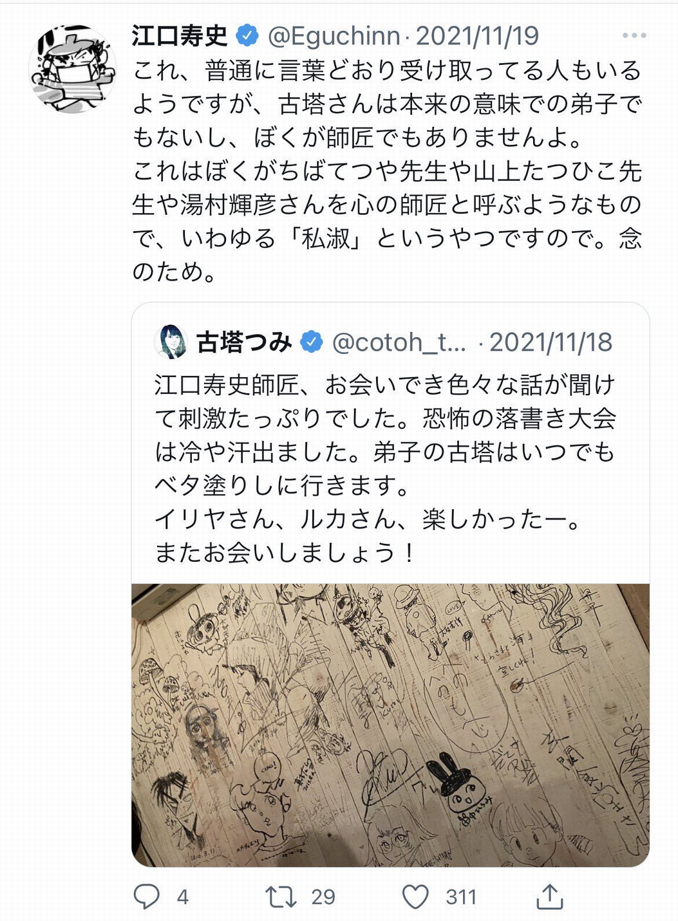Like the tweet with the heart icon
Image resolution: width=678 pixels, height=921 pixels.
(415, 896)
